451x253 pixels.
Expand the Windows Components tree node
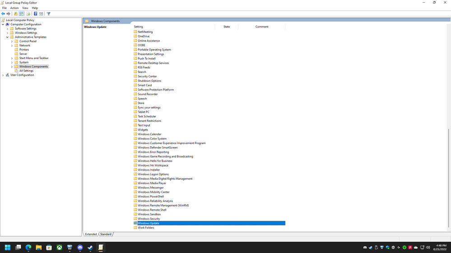tap(12, 67)
